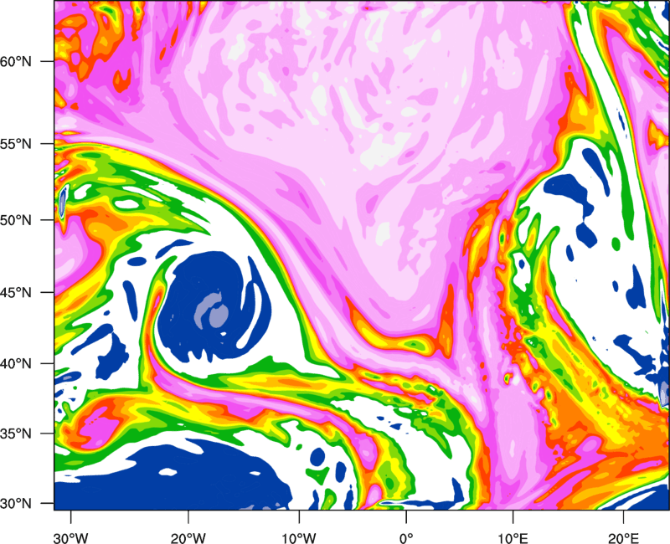
Task: Select the 55°N latitude axis label
Action: tap(16, 144)
